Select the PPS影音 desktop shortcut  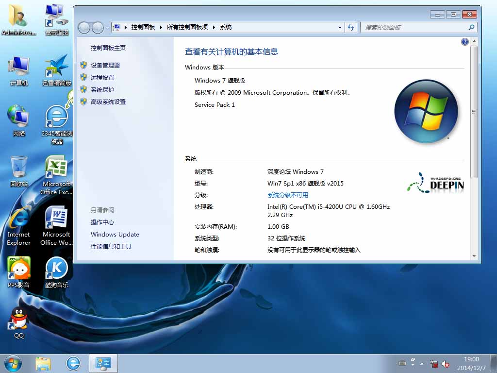point(19,272)
